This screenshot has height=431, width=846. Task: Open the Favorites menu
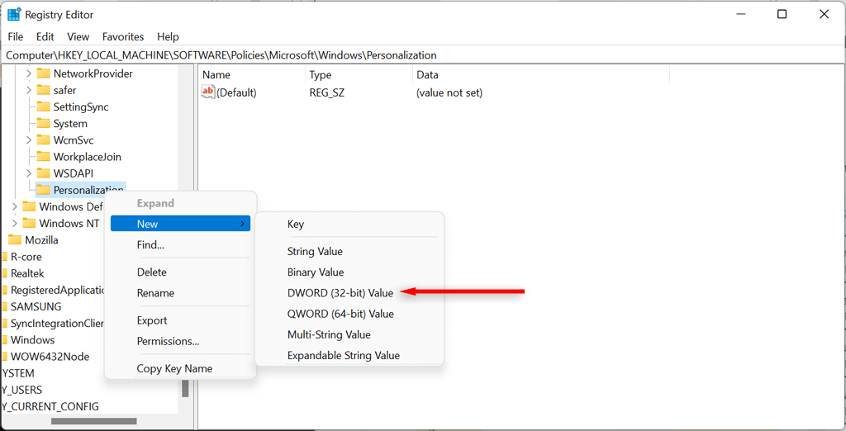[123, 37]
